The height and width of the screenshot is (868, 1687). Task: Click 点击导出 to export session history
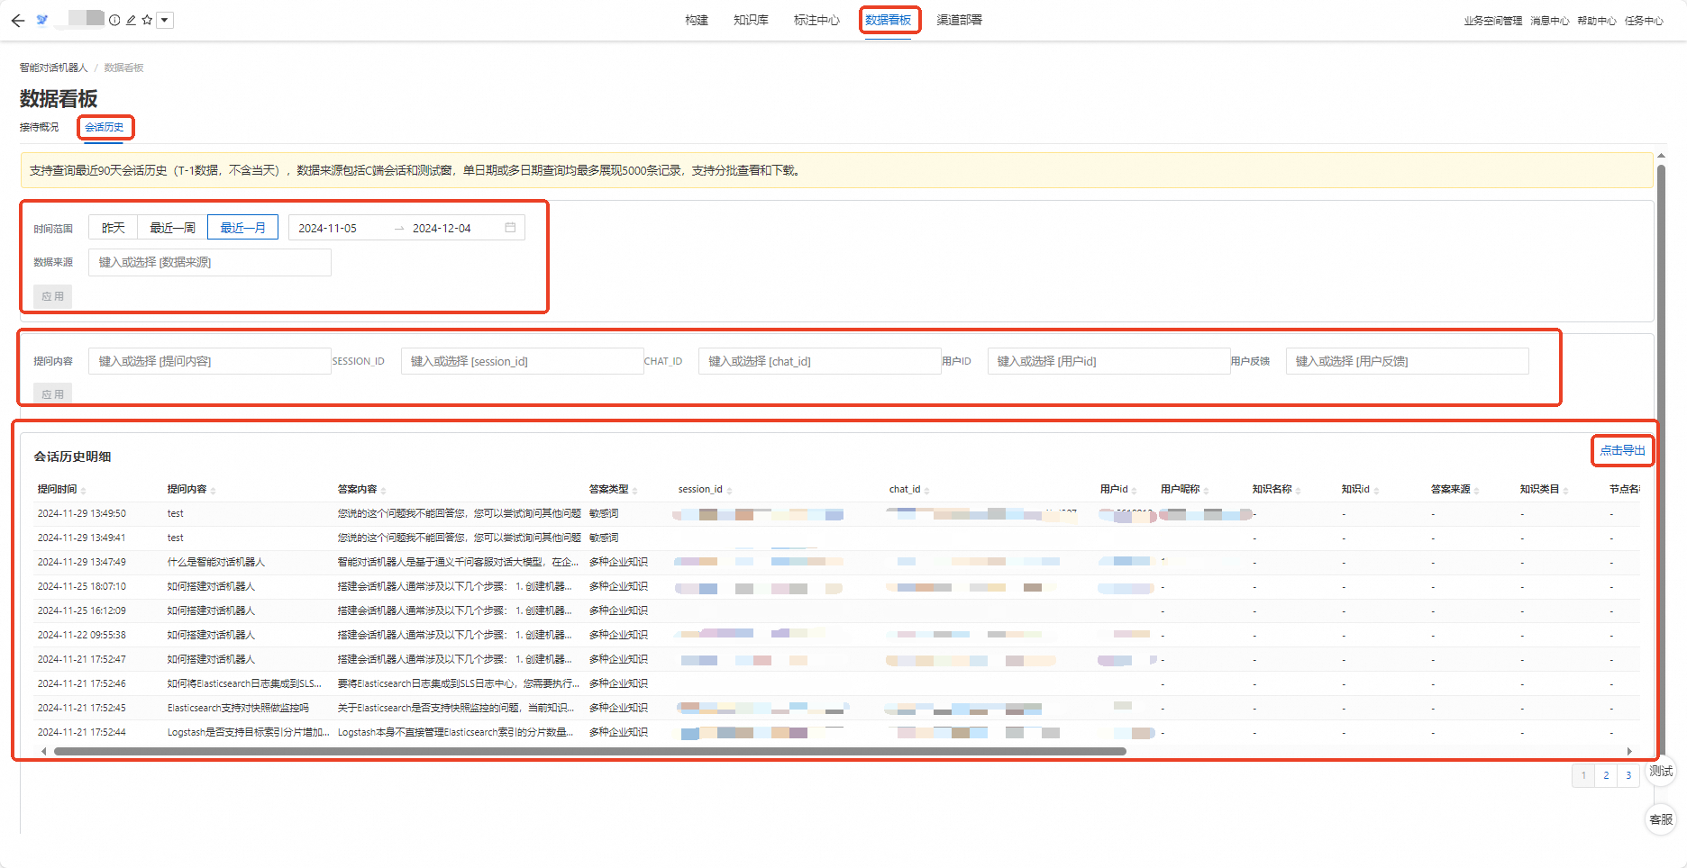tap(1623, 450)
